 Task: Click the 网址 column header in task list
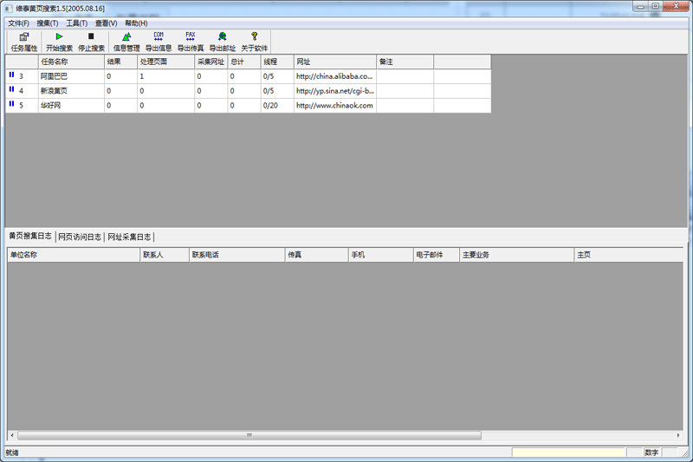coord(335,62)
